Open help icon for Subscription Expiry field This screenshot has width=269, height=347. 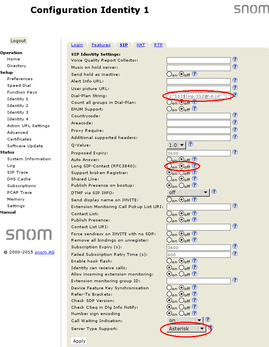point(235,247)
